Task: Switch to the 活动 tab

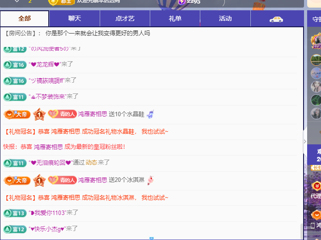Action: [225, 19]
